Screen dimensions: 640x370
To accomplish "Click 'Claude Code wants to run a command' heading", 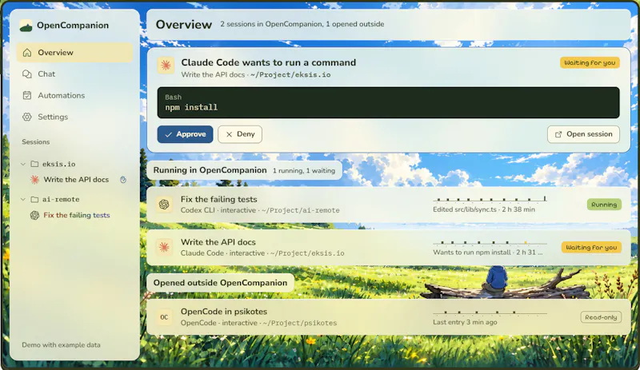I will (x=269, y=63).
